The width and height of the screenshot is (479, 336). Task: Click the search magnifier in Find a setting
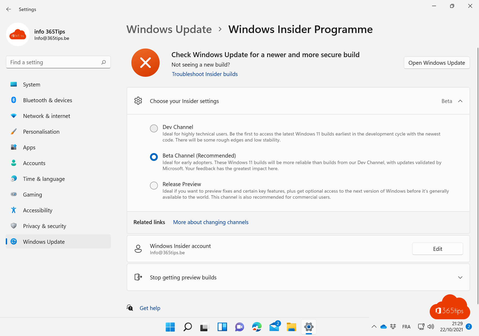tap(104, 62)
